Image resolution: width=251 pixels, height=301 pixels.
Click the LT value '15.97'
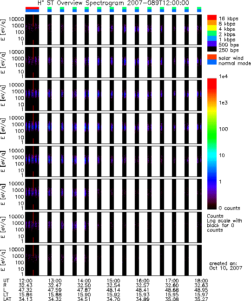(x=201, y=294)
